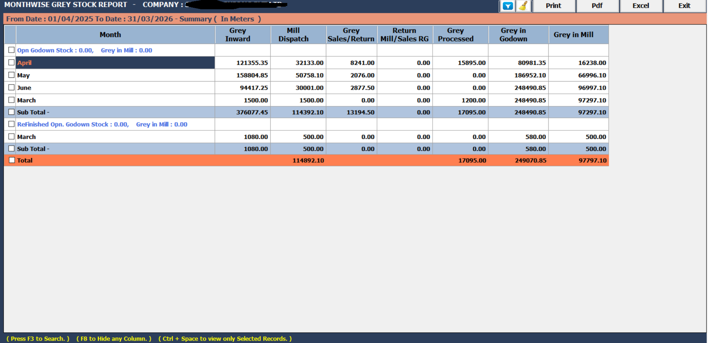Select the May row checkbox

11,75
